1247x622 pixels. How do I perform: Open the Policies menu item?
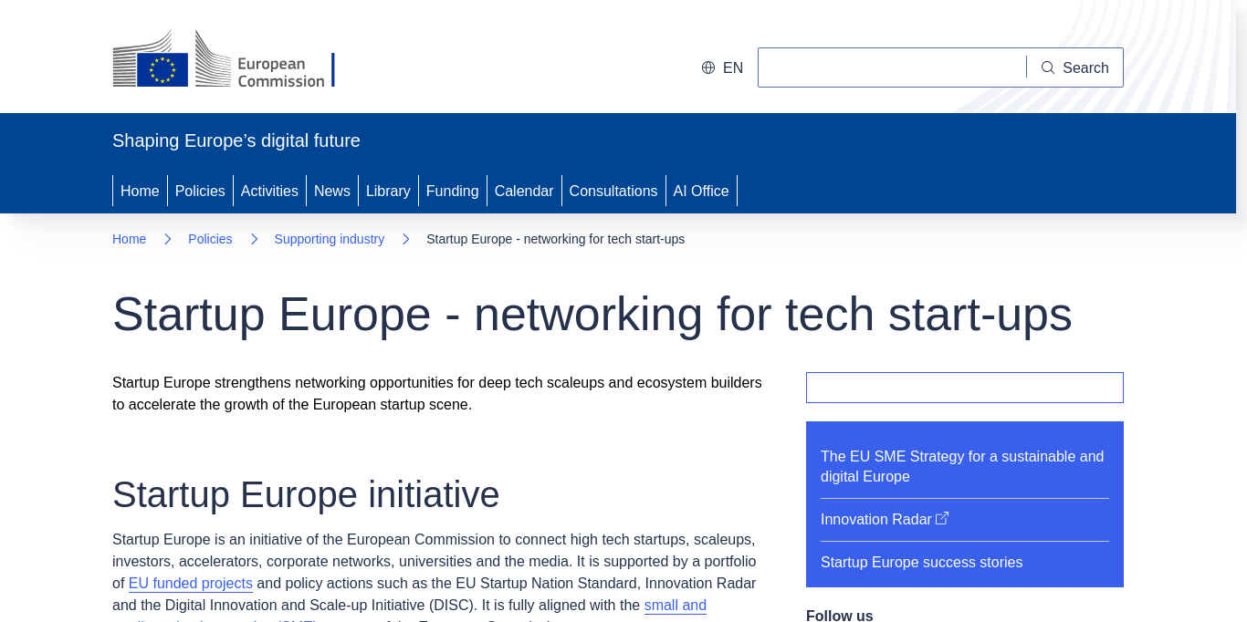200,191
